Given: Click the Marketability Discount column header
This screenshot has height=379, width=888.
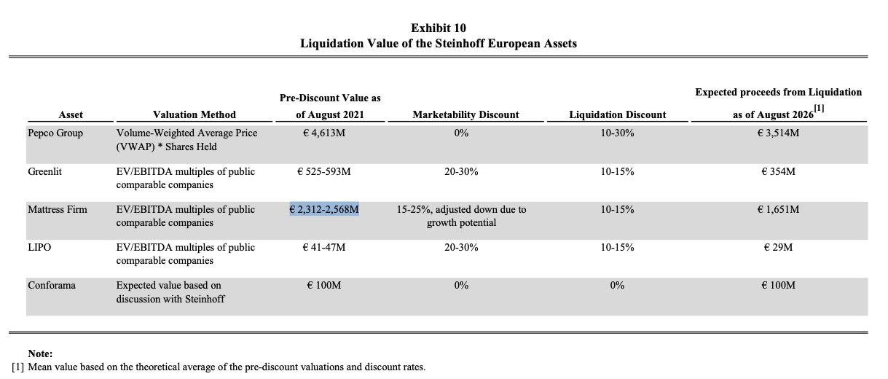Looking at the screenshot, I should (465, 114).
